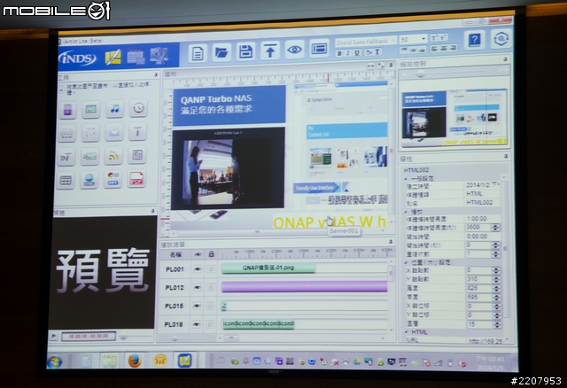This screenshot has width=567, height=388.
Task: Click the QNAP廣告底-01.png timeline clip
Action: (x=268, y=268)
